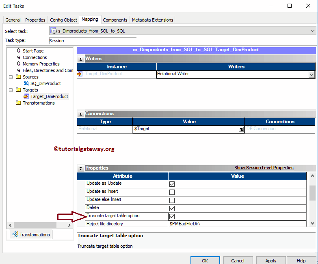Viewport: 318px width, 264px height.
Task: Click the SQ_DimProduct source qualifier icon
Action: point(26,83)
